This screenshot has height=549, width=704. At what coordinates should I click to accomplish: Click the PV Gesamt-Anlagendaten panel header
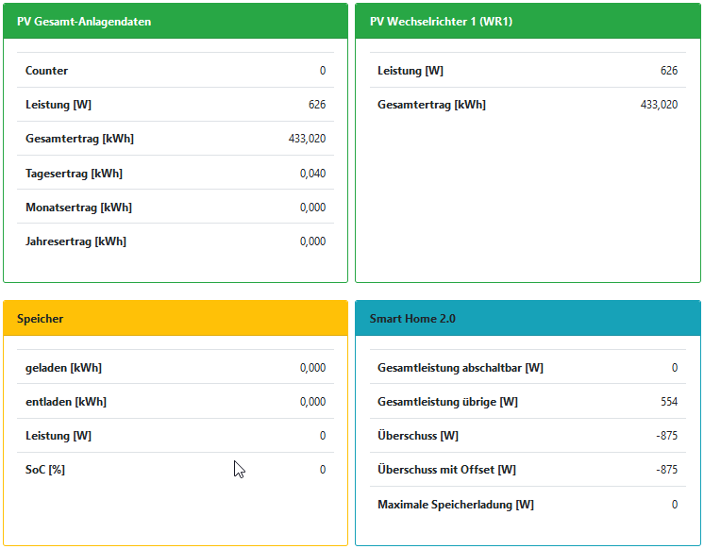coord(84,22)
